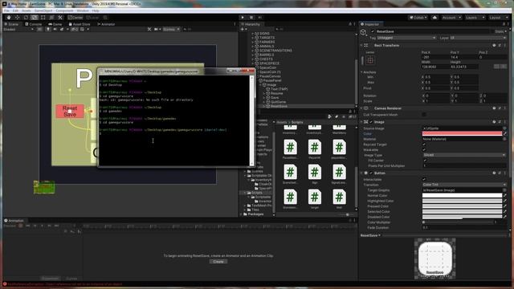Click the Create button in Animation panel
Screen dimensions: 514x289
(x=218, y=262)
